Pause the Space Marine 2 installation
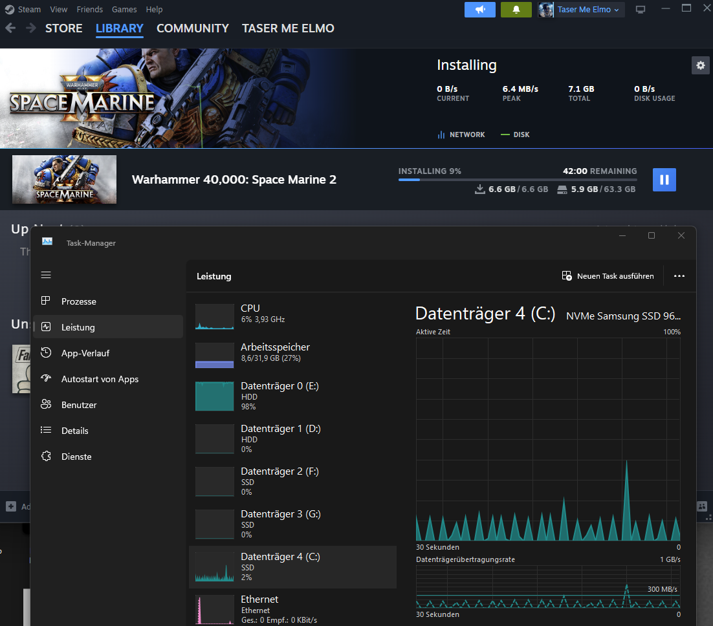The height and width of the screenshot is (626, 713). point(664,180)
